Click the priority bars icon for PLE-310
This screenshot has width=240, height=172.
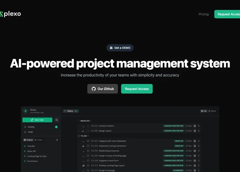83,165
